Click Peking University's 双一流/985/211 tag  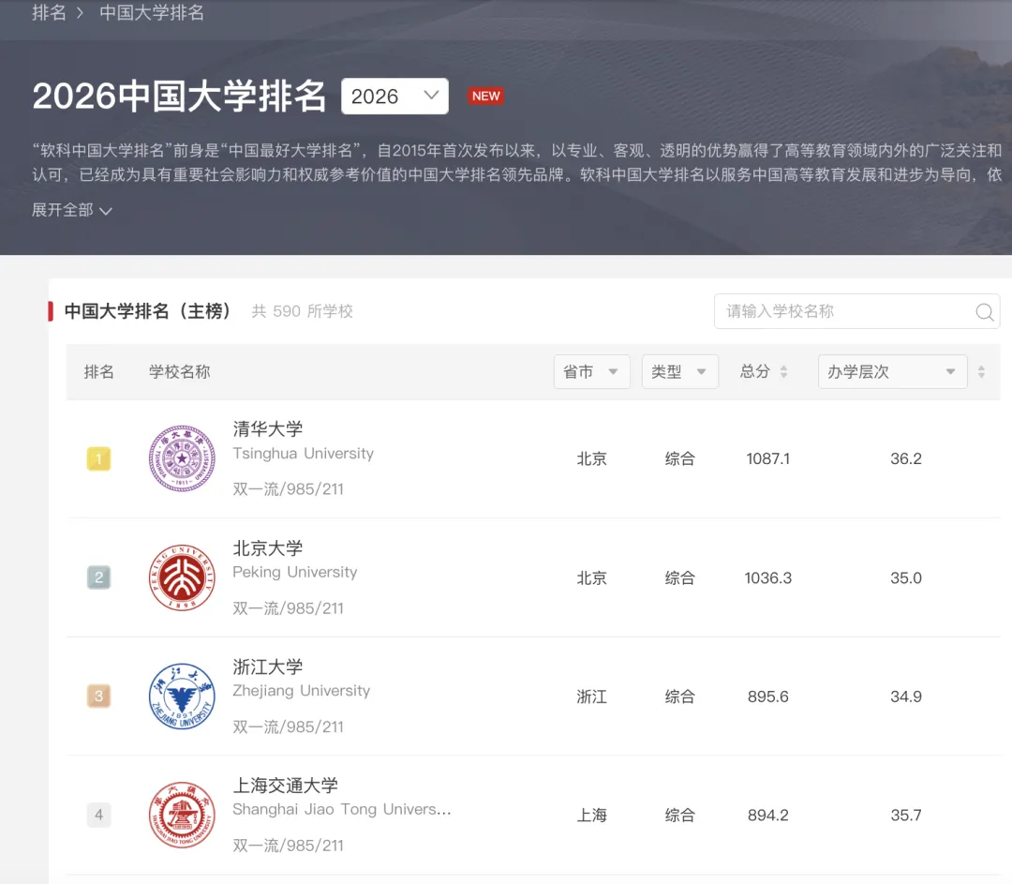[288, 608]
